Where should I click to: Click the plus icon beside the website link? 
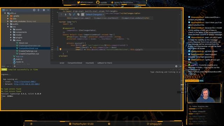coord(112,2)
